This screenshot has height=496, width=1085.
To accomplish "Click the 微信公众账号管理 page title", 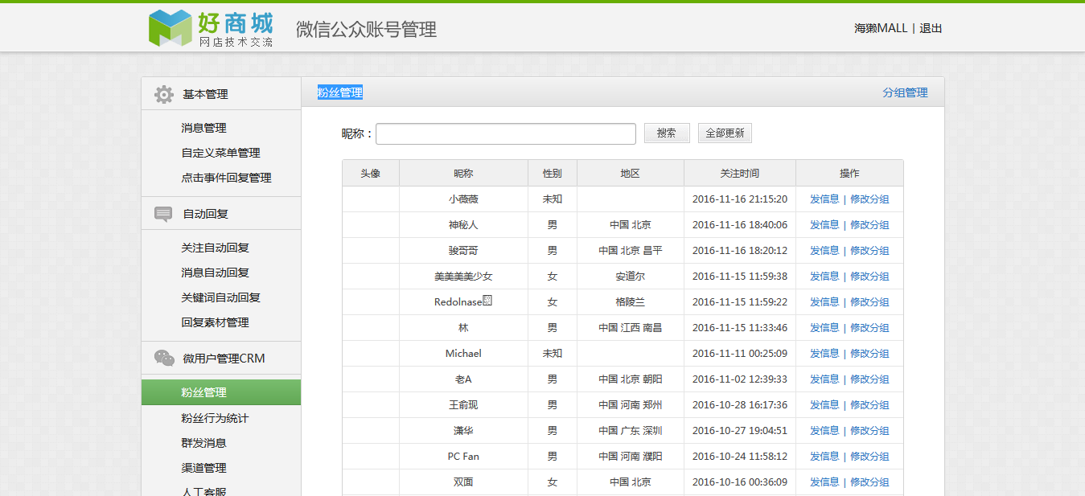I will 366,30.
